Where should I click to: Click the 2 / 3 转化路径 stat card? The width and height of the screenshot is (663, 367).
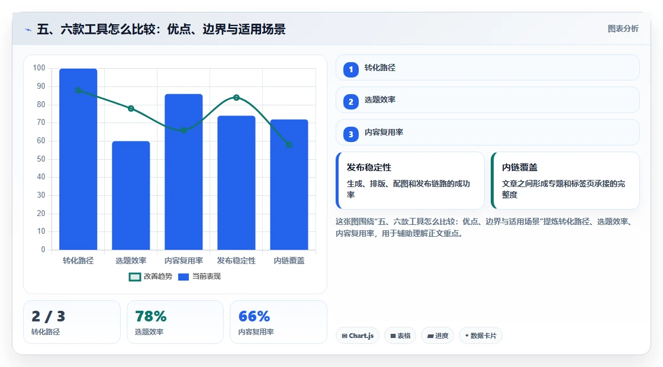click(x=72, y=322)
